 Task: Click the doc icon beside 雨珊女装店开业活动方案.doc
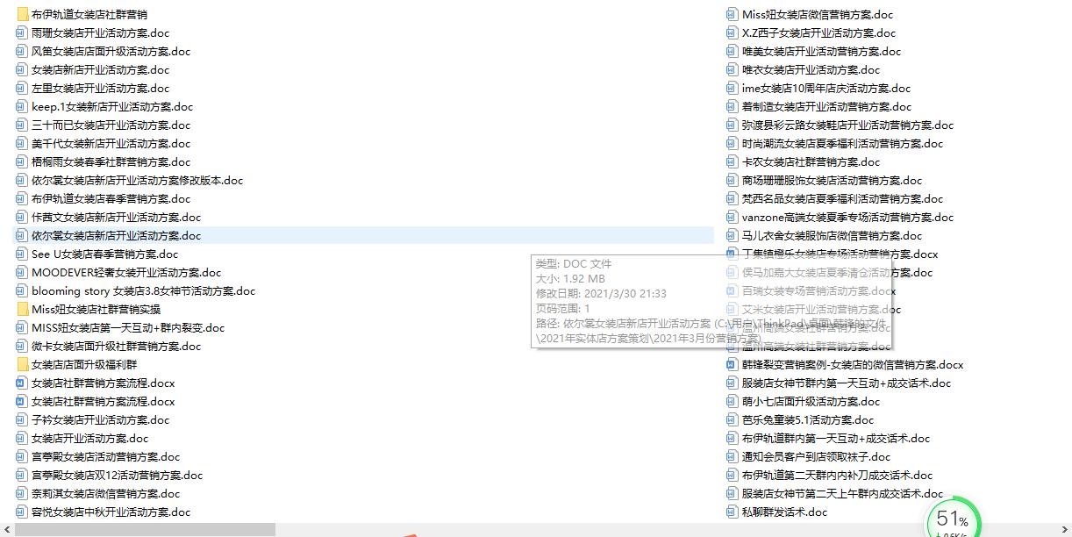(22, 32)
